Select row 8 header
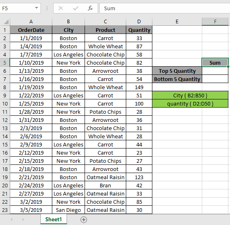This screenshot has height=225, width=230. [x=4, y=87]
